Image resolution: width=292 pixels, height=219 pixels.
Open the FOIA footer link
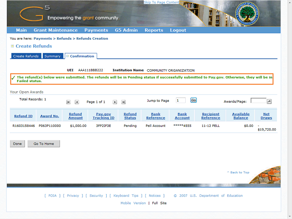[x=52, y=196]
